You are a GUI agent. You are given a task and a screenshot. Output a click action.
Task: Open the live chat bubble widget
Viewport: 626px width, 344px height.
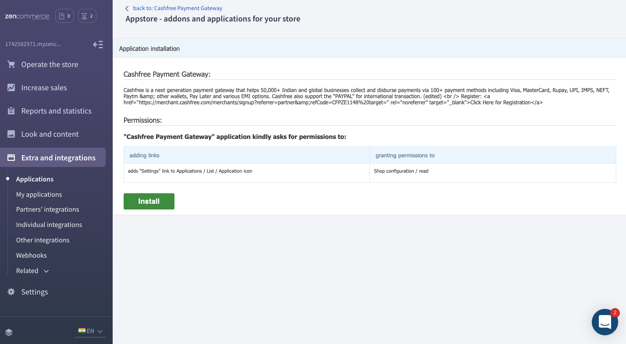tap(605, 322)
